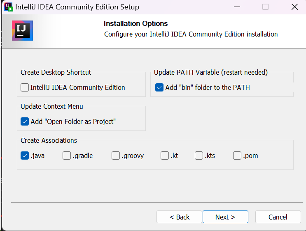Click the "Installation Options" heading
The width and height of the screenshot is (306, 231).
(x=135, y=23)
